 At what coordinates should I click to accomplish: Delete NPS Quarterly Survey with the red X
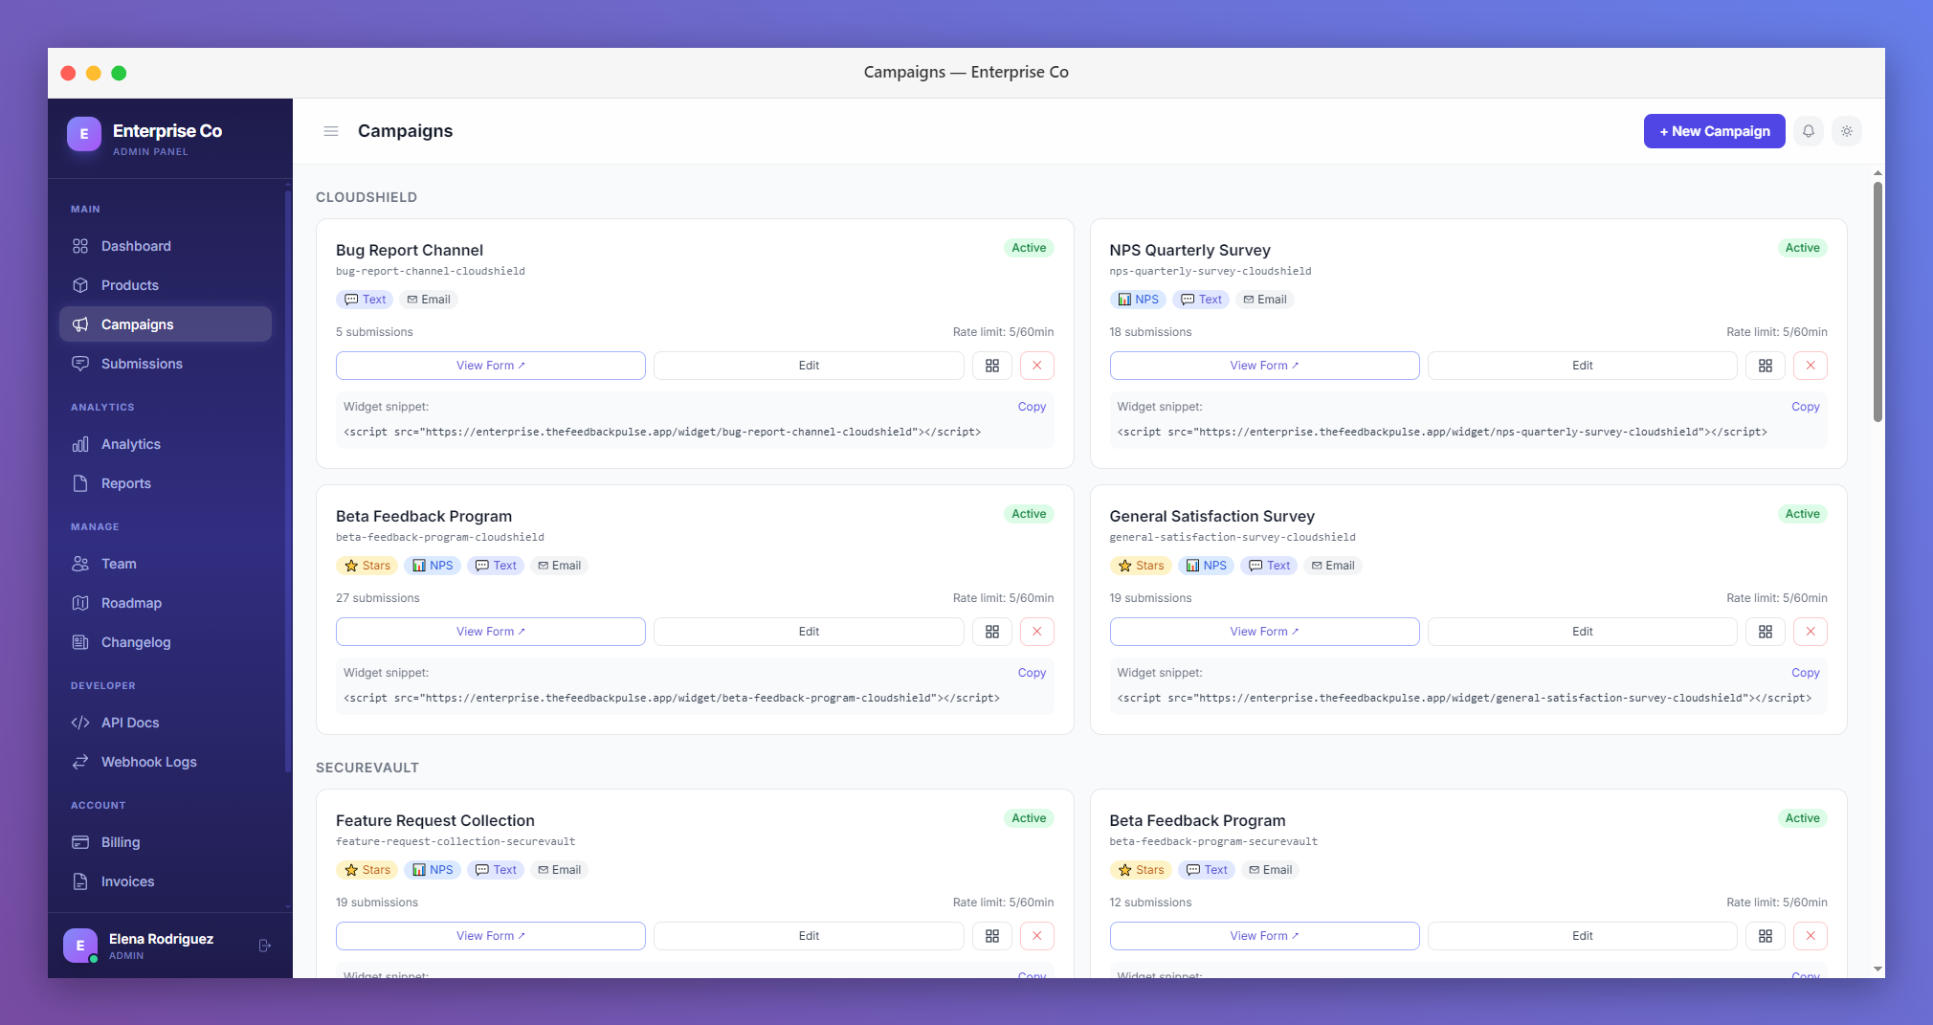click(1810, 365)
